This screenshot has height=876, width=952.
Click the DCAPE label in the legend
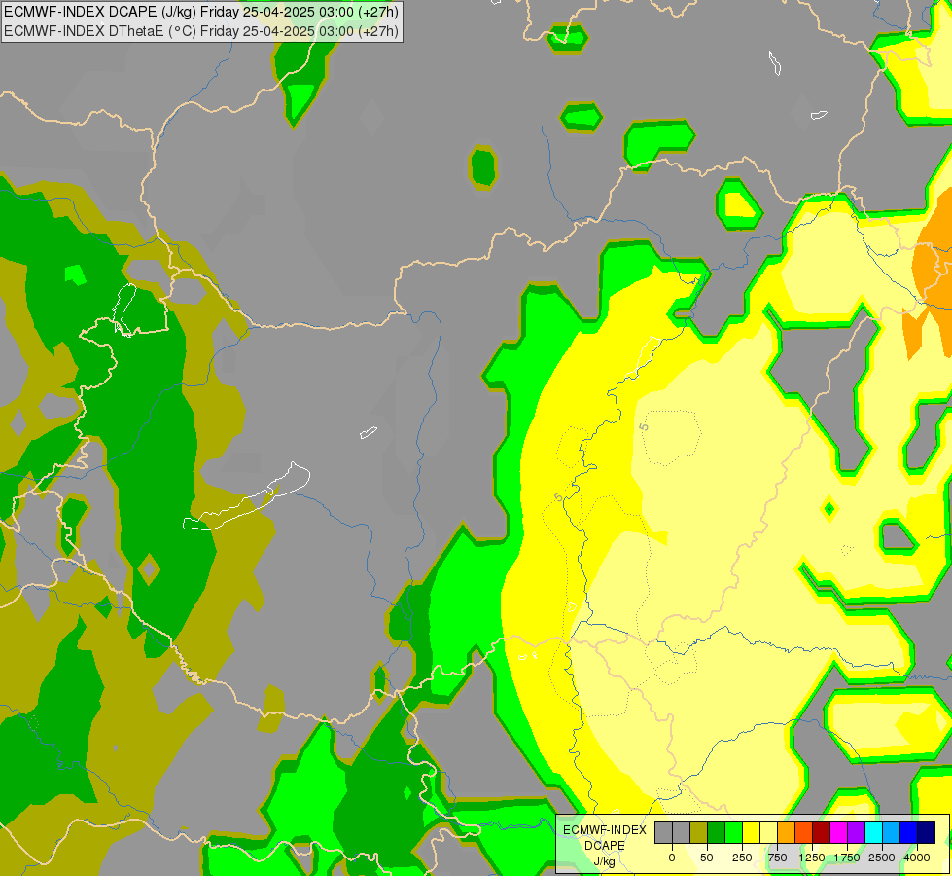click(605, 846)
